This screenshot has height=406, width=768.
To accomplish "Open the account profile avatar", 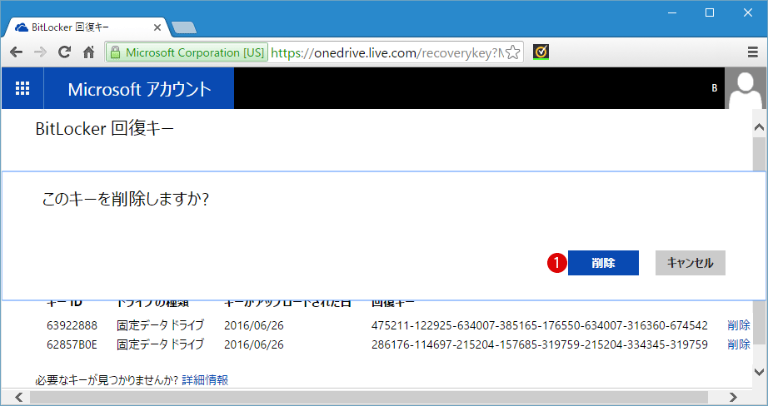I will click(x=745, y=88).
